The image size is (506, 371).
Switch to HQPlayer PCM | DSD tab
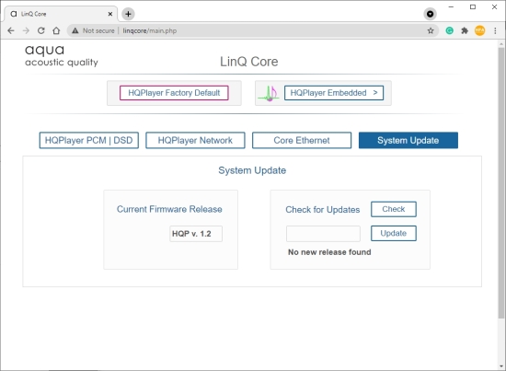click(x=88, y=140)
